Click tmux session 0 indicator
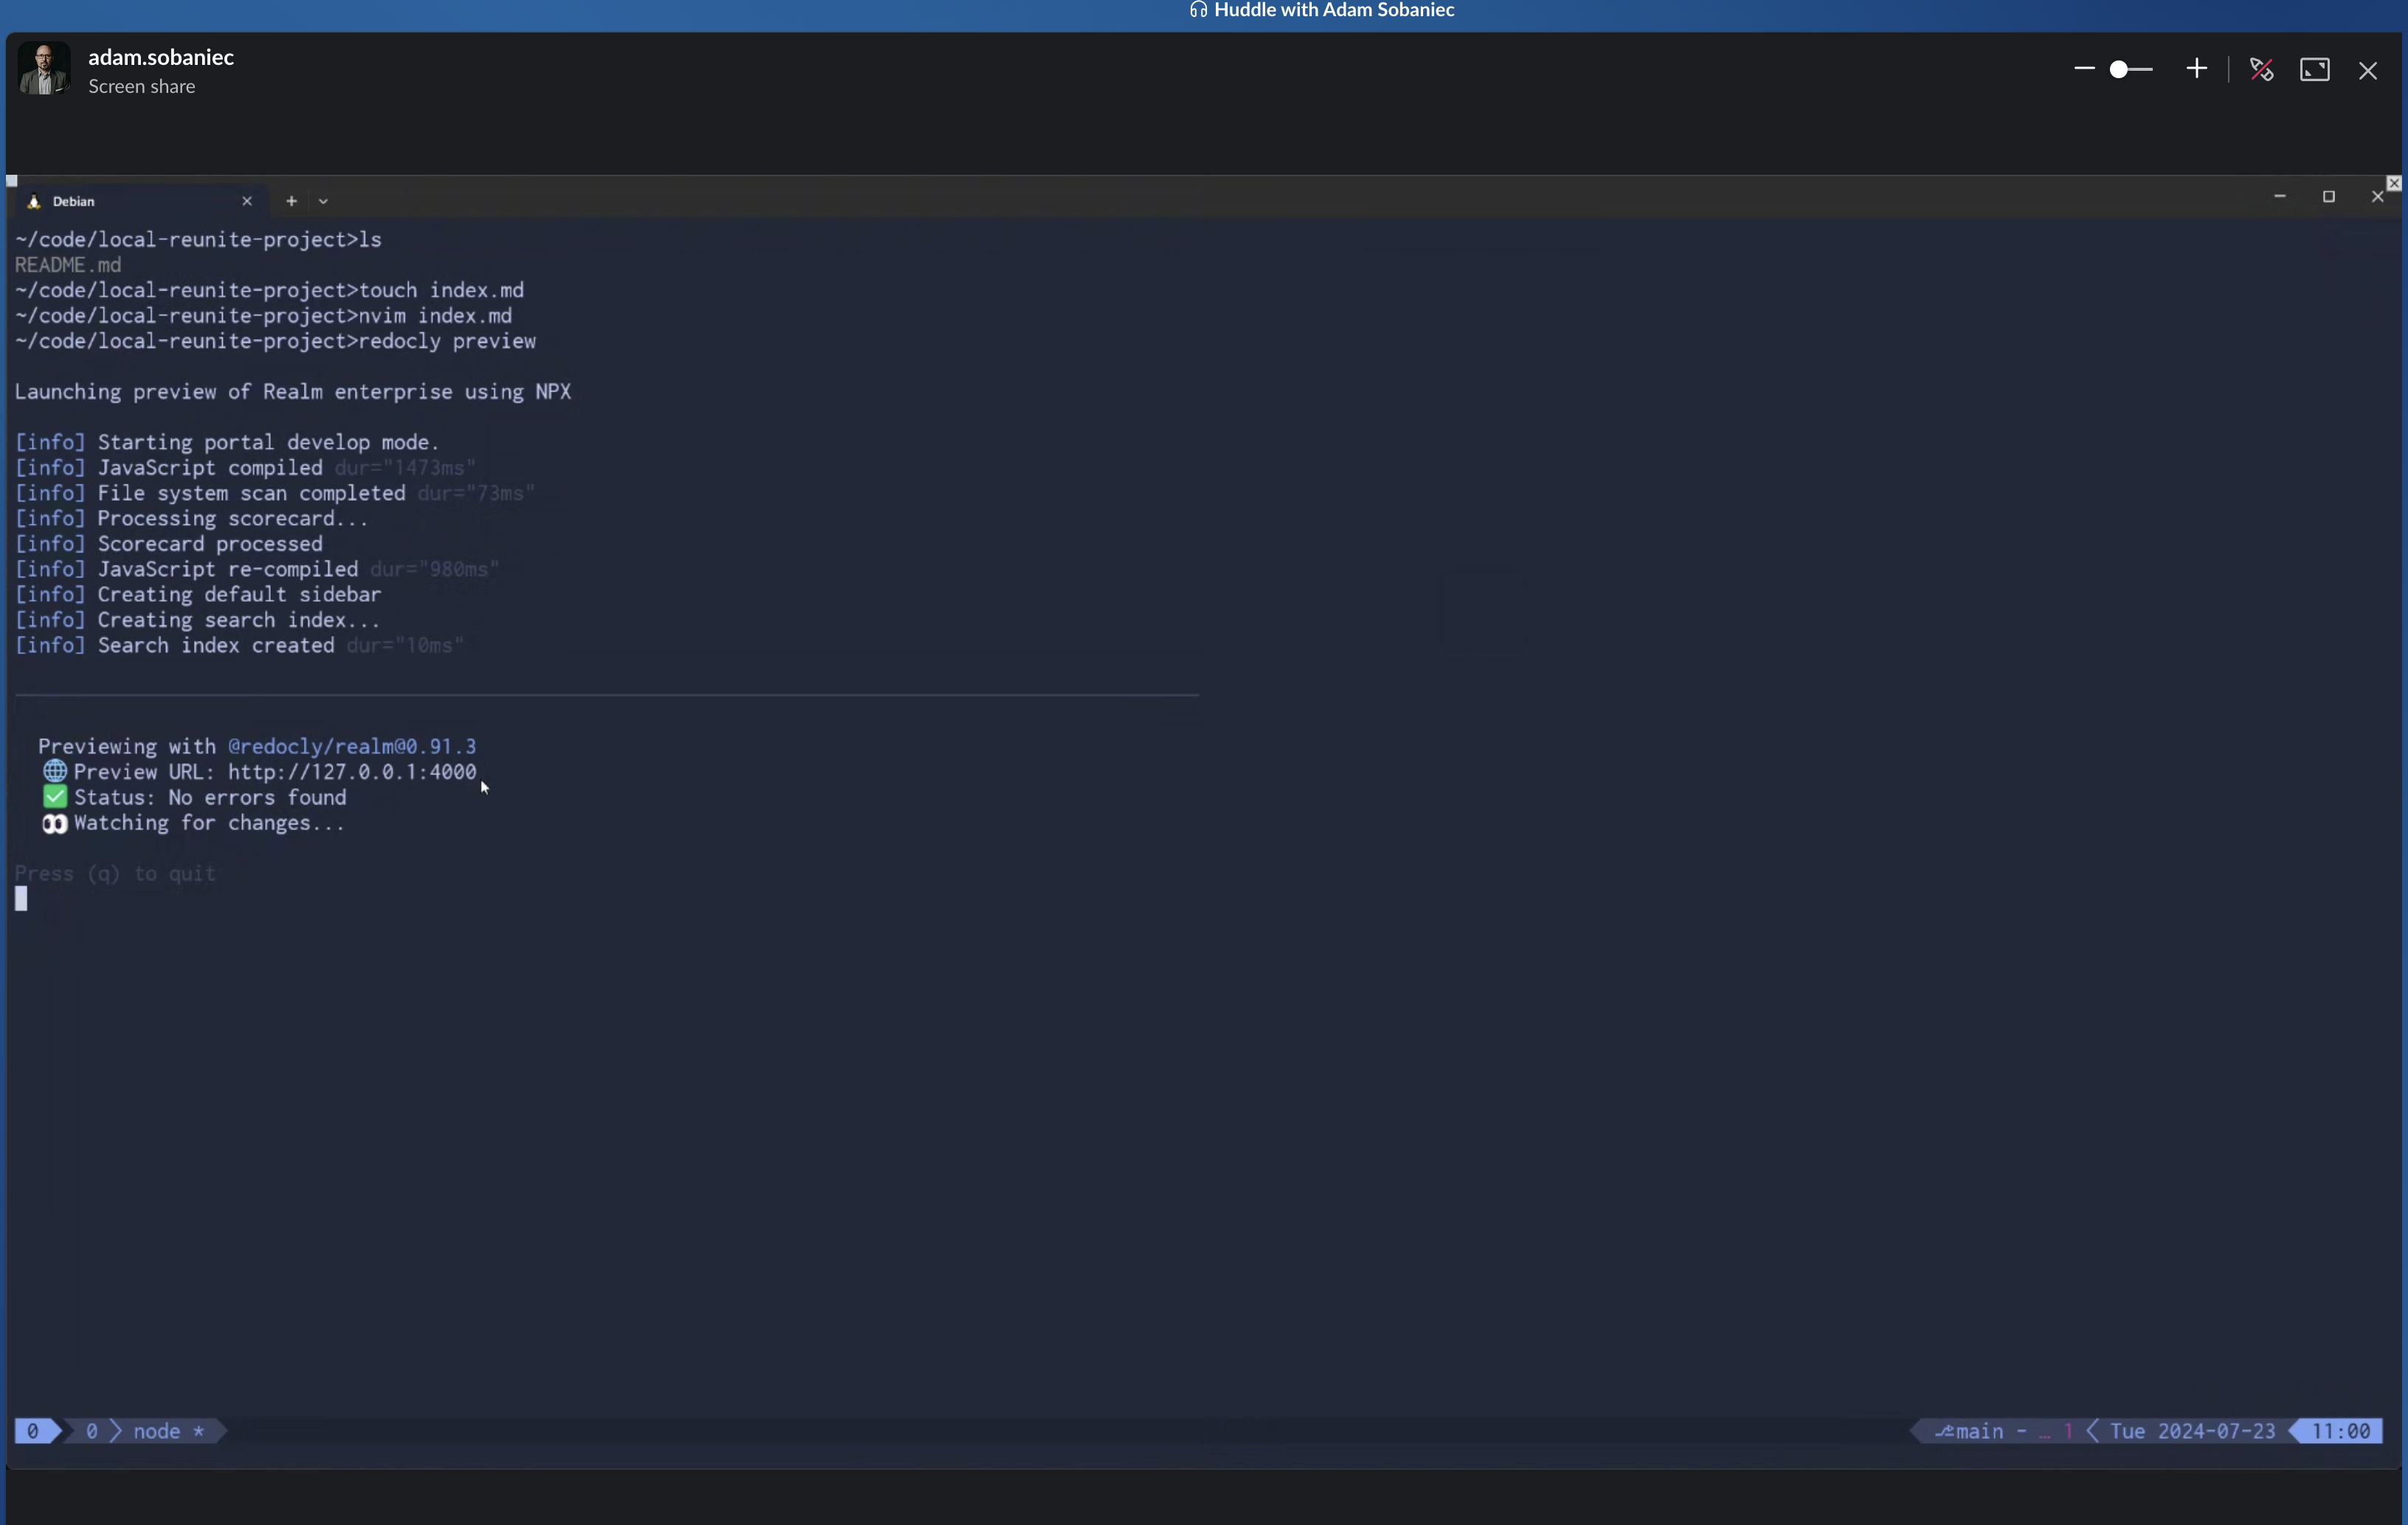Screen dimensions: 2408x1525 [33, 1431]
